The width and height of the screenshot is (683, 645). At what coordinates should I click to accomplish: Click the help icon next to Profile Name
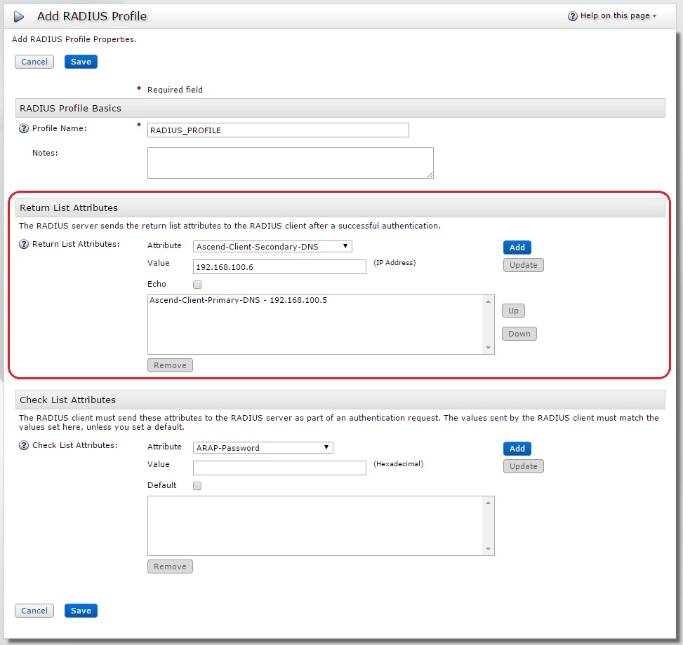(24, 129)
